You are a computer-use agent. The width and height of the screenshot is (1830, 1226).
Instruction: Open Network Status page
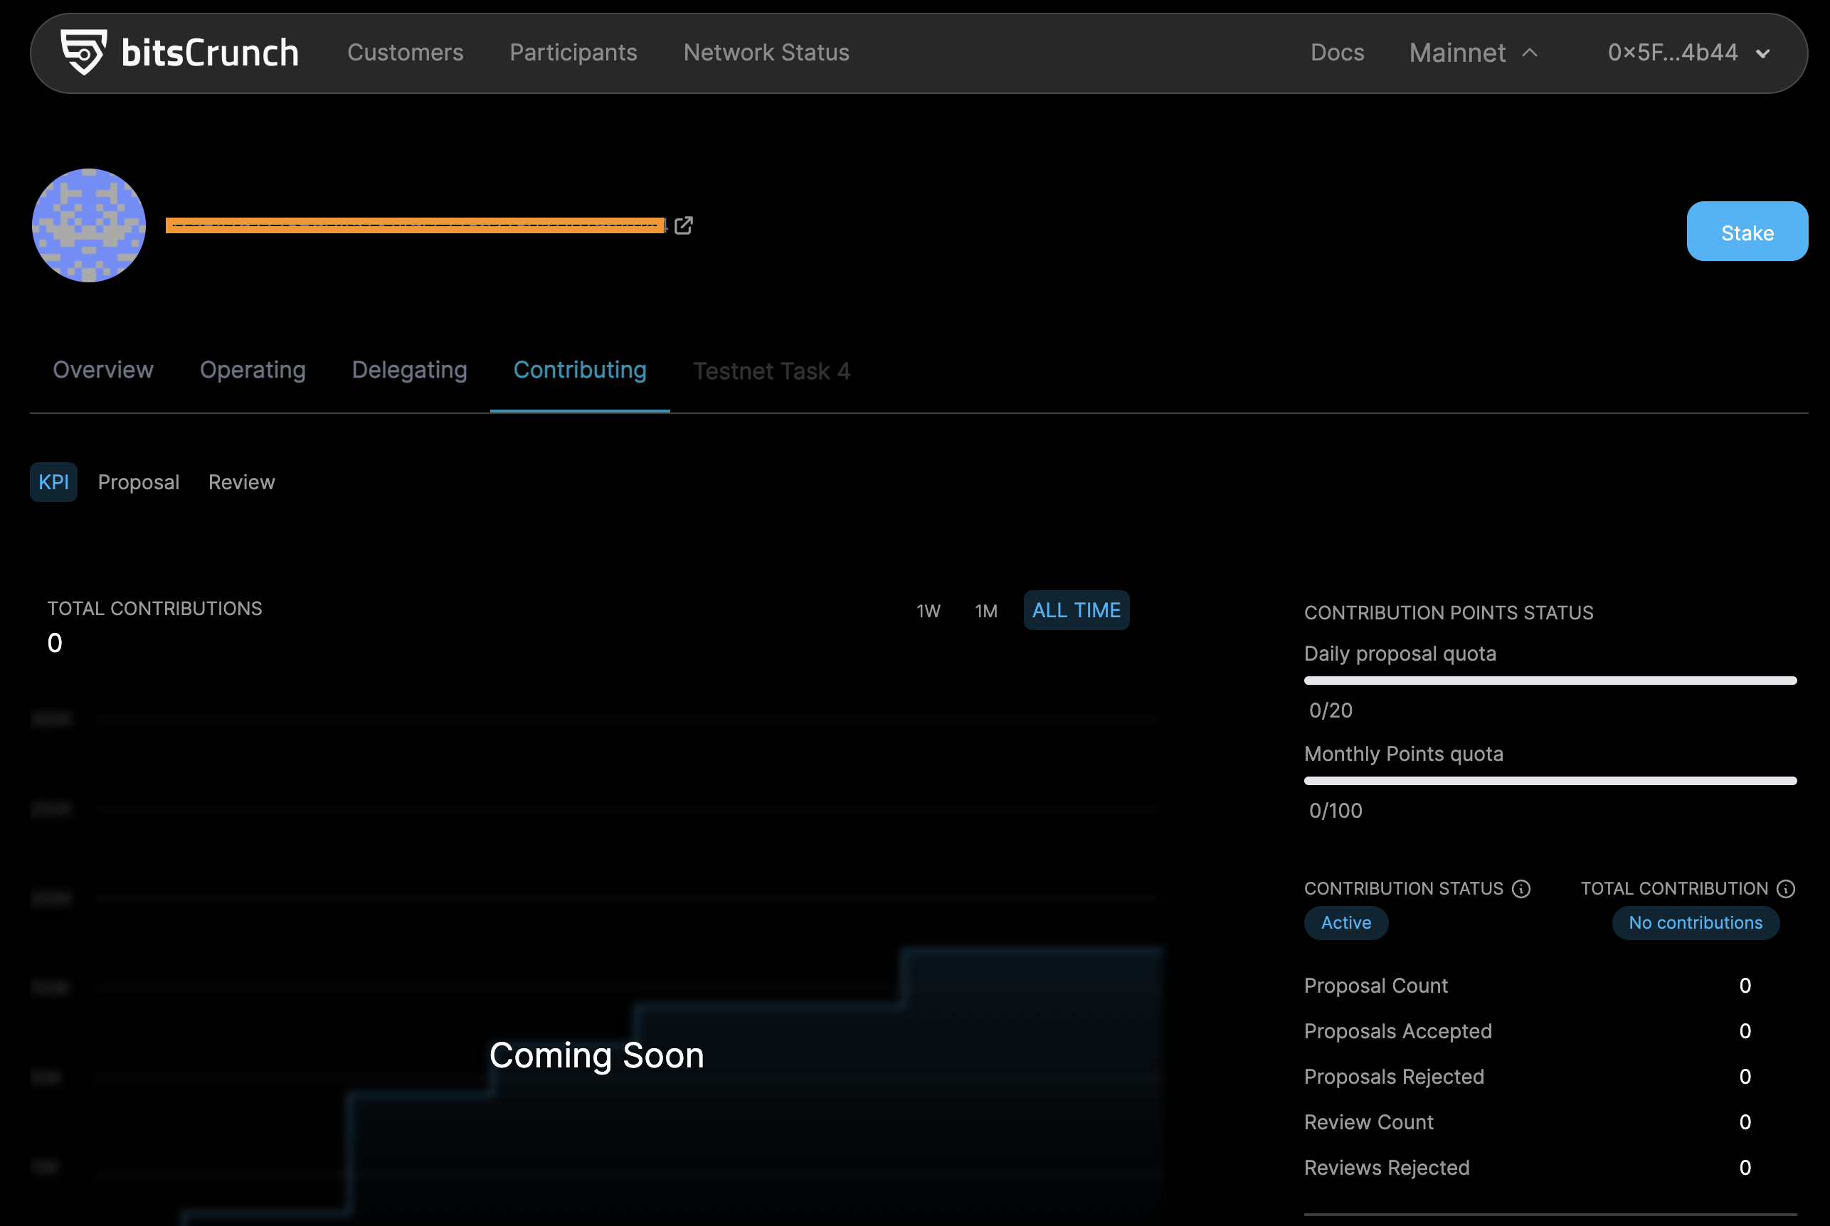tap(766, 53)
